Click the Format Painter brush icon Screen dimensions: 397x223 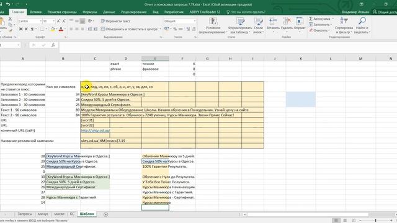(11, 30)
